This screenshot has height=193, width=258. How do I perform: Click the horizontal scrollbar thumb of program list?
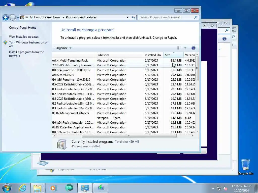point(129,135)
